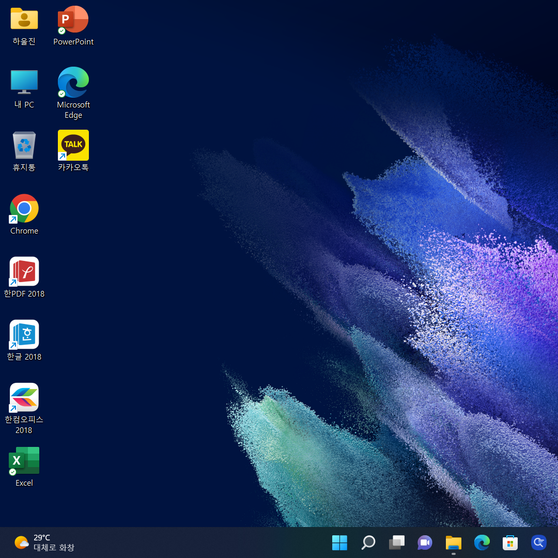This screenshot has width=558, height=558.
Task: Select the Chrome desktop shortcut
Action: click(24, 209)
